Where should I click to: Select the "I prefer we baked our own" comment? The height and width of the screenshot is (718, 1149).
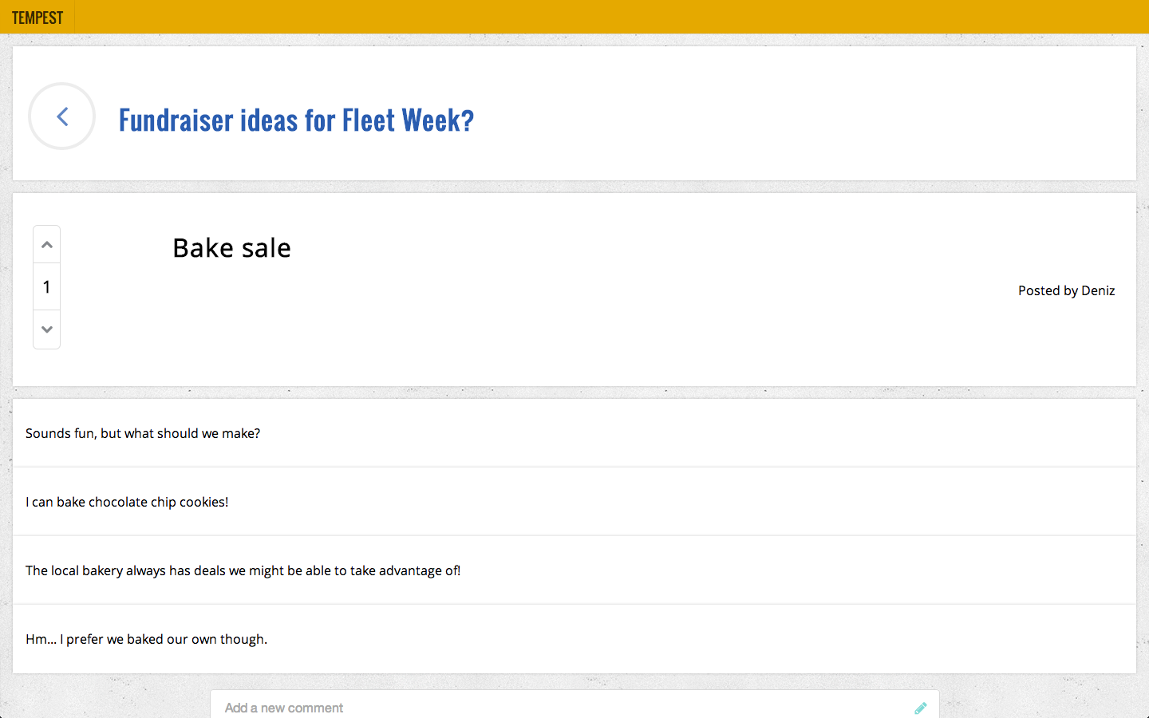(x=146, y=639)
